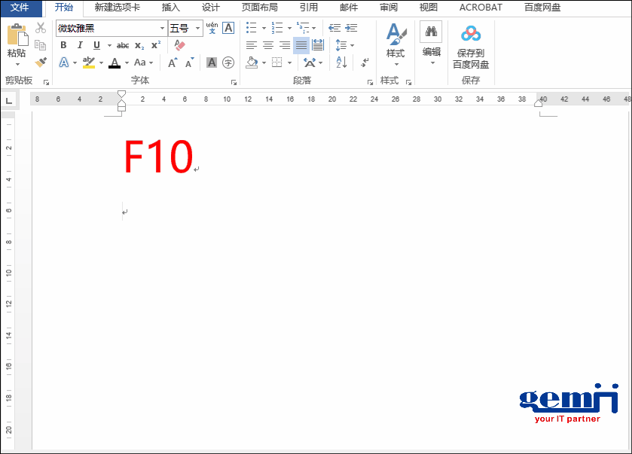Switch to the 插入 ribbon tab
Viewport: 632px width, 454px height.
pos(169,8)
